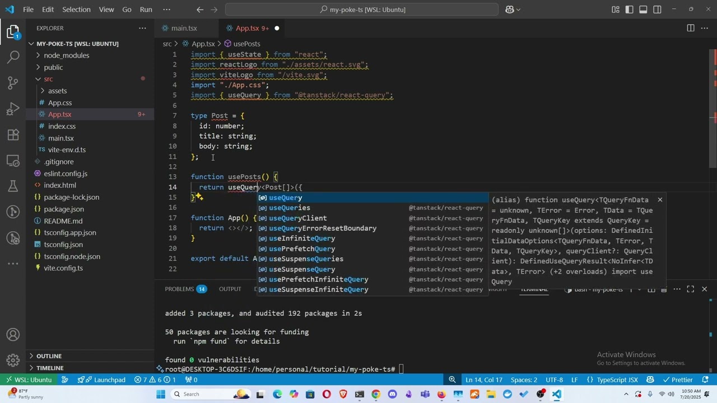Viewport: 717px width, 403px height.
Task: Open the View menu
Action: pos(106,10)
